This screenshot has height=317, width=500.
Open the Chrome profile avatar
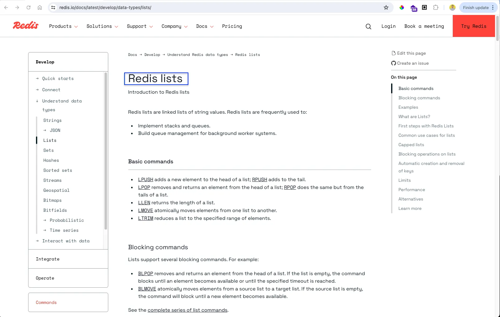pos(452,7)
